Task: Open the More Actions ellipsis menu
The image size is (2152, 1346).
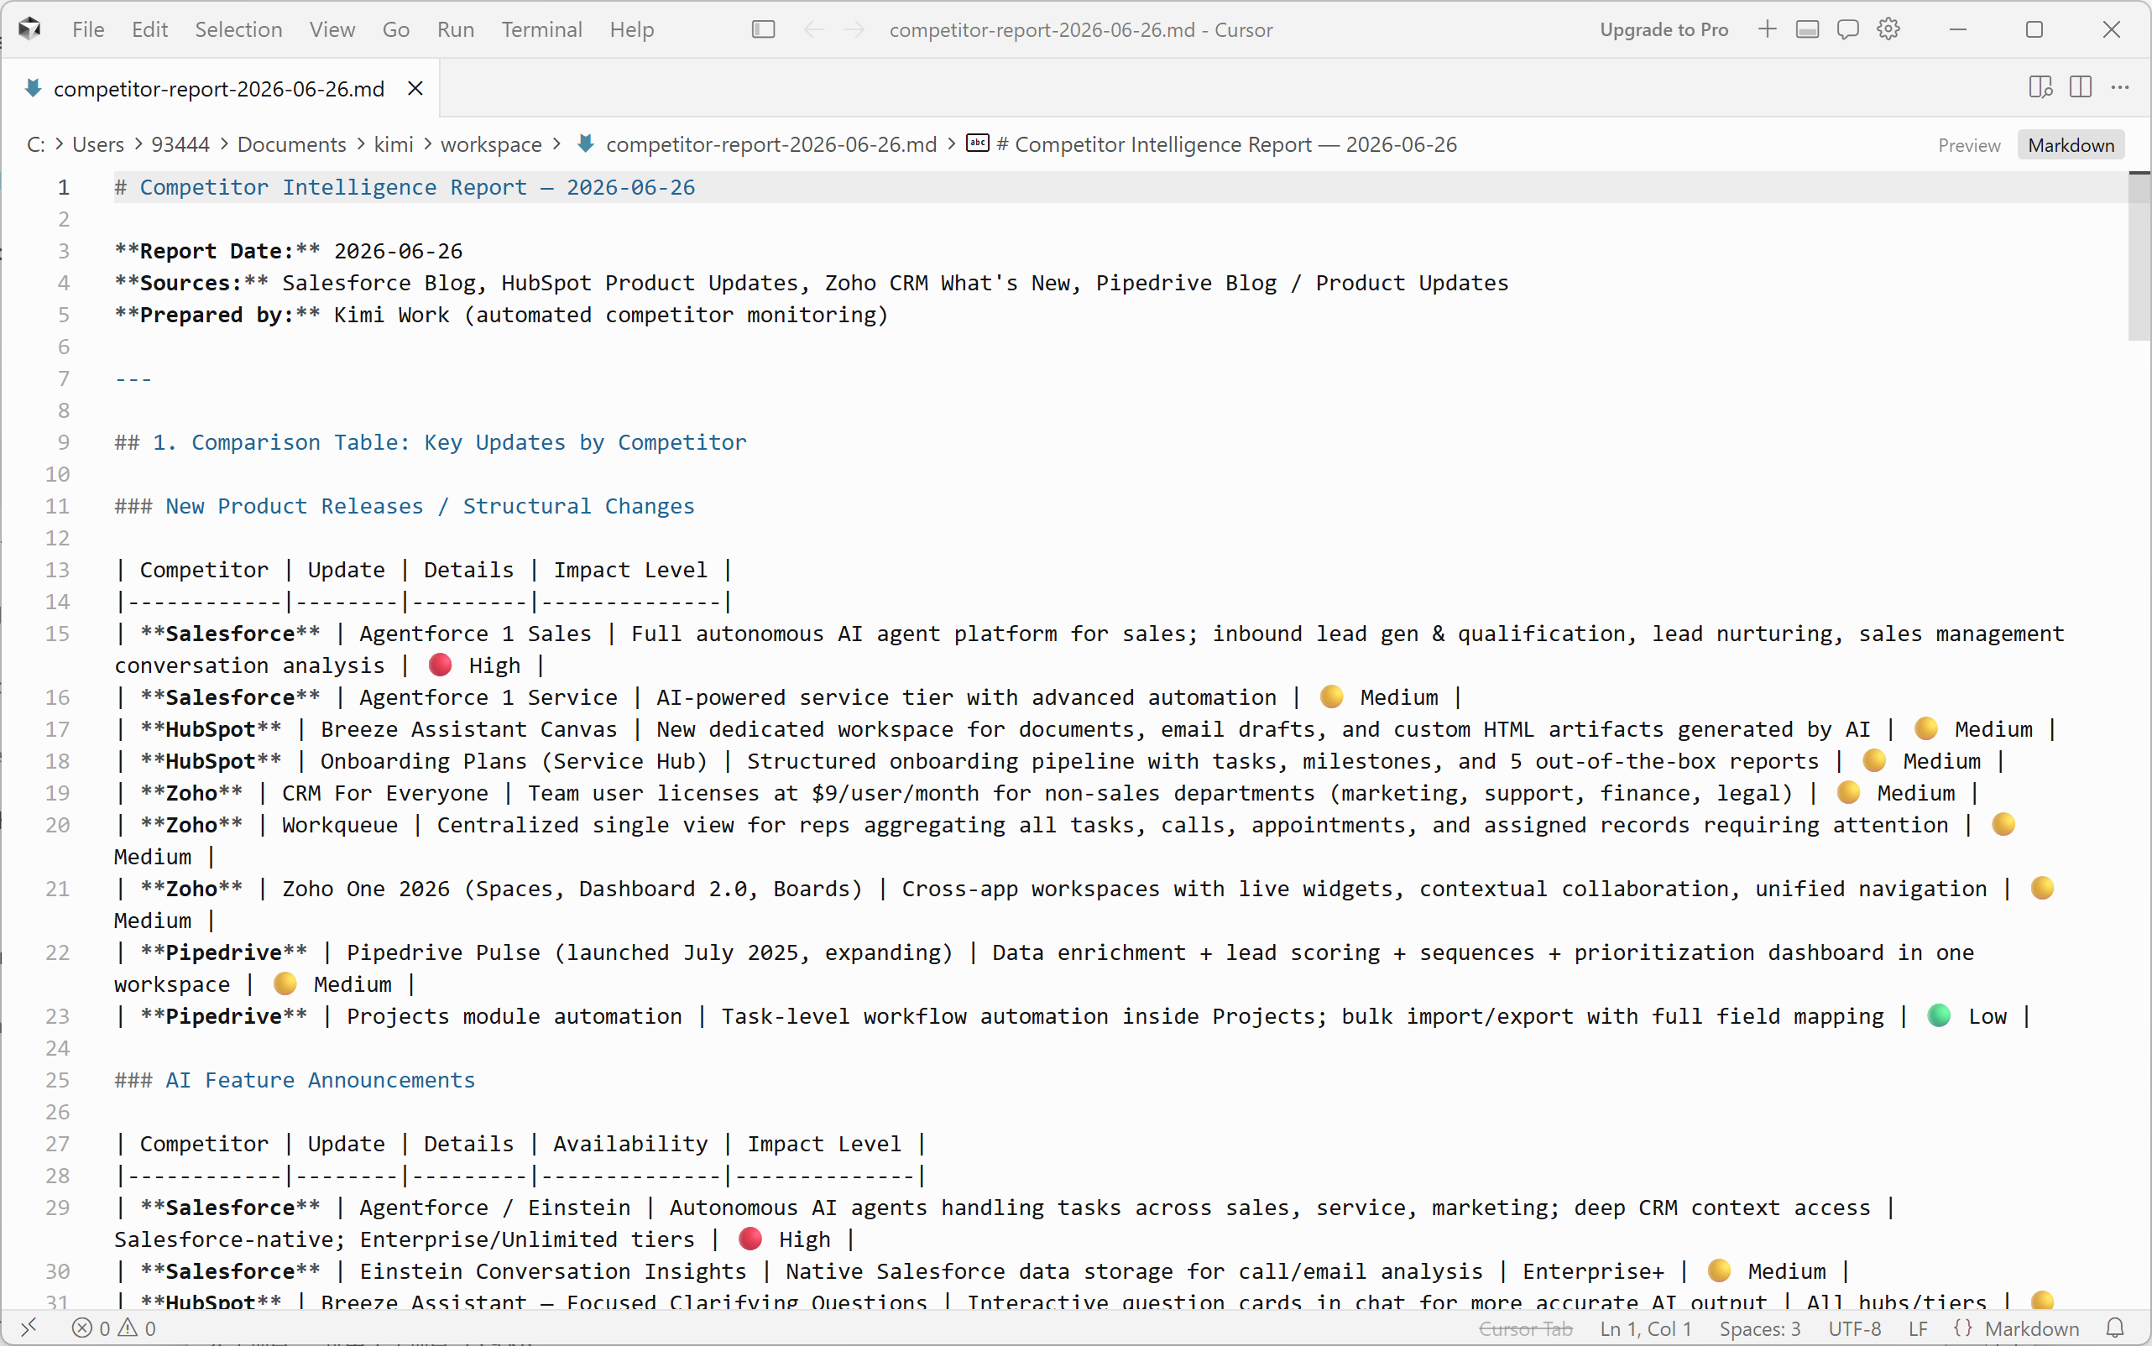Action: tap(2120, 87)
